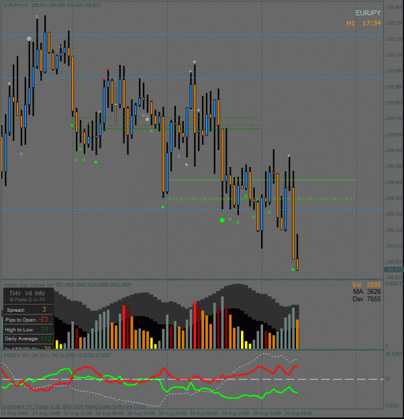Click the 18 Aug 06:00 time label

point(109,414)
